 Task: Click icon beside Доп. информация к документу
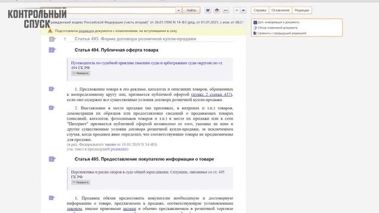coord(255,22)
